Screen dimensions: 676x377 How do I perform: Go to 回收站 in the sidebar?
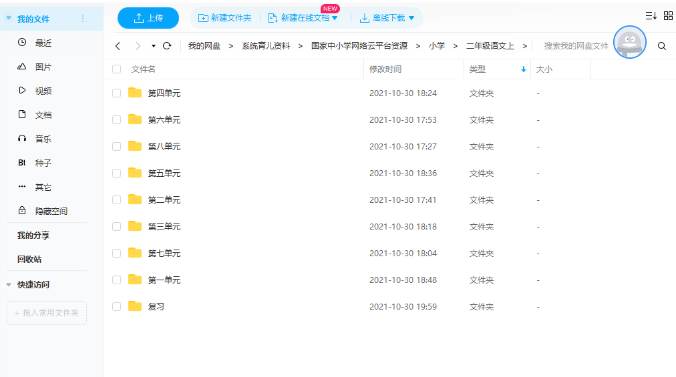tap(29, 260)
